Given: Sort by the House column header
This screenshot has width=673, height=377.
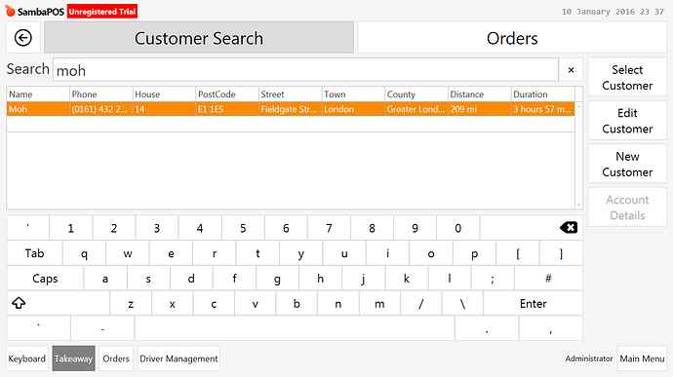Looking at the screenshot, I should click(164, 94).
